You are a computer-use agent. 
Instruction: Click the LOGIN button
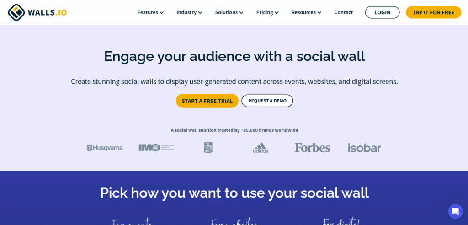tap(383, 12)
